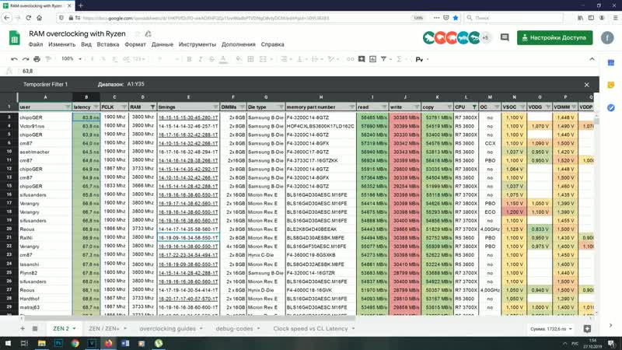Viewport: 622px width, 350px height.
Task: Click the Undo arrow in the toolbar
Action: [14, 59]
